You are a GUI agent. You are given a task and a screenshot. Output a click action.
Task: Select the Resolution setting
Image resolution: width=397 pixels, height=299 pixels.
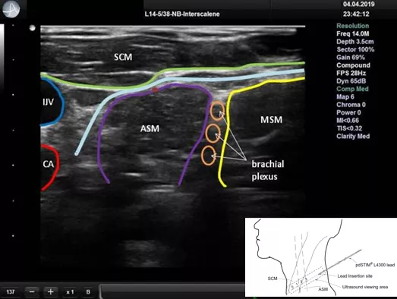click(352, 26)
